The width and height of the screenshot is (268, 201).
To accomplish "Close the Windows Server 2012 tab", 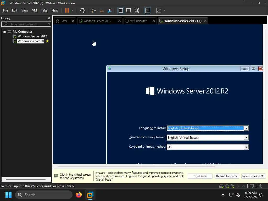I will [119, 21].
